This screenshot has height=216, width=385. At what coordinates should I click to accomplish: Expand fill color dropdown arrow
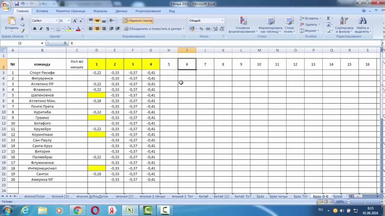(x=73, y=29)
